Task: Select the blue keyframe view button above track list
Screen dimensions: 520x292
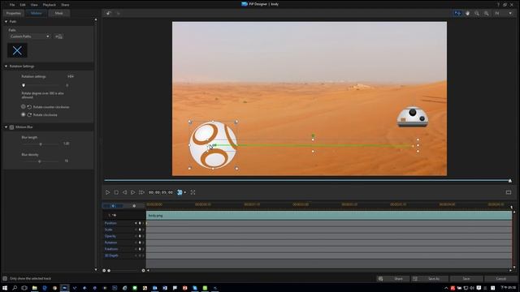Action: pyautogui.click(x=113, y=206)
